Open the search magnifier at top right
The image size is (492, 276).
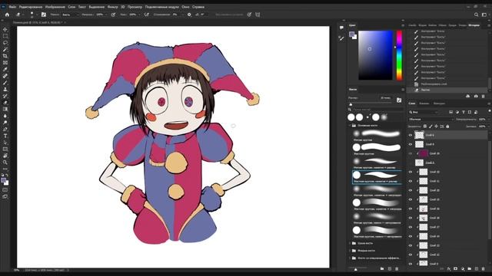coord(476,15)
